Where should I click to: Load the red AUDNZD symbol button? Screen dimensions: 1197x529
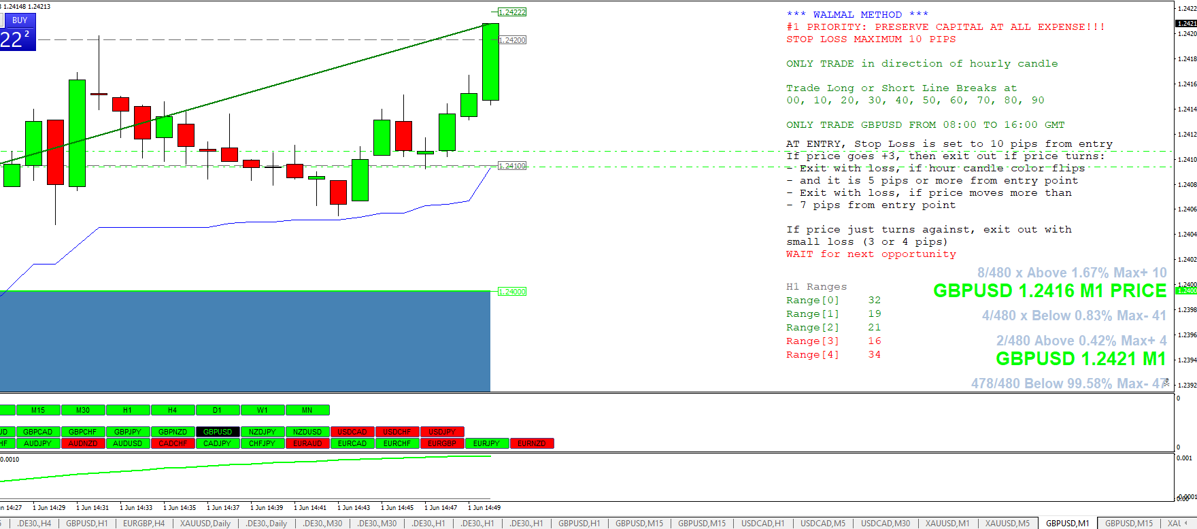[83, 443]
